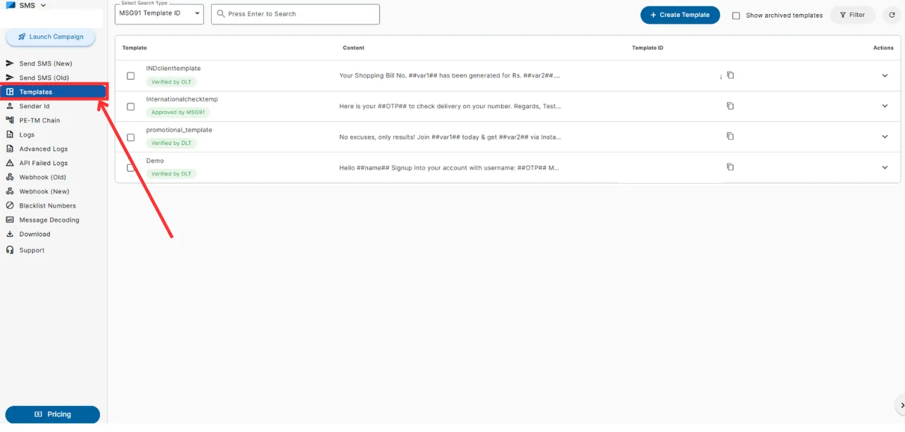Open the Blacklist Numbers page

click(46, 205)
